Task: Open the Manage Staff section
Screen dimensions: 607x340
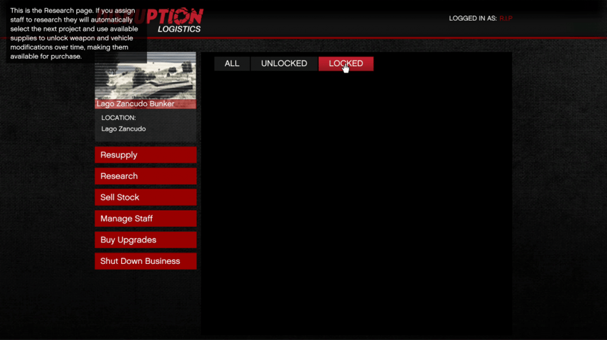Action: tap(146, 219)
